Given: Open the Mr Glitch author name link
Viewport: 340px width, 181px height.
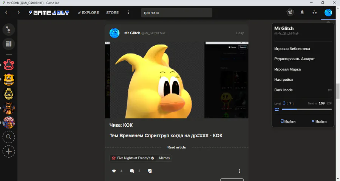Looking at the screenshot, I should 132,33.
